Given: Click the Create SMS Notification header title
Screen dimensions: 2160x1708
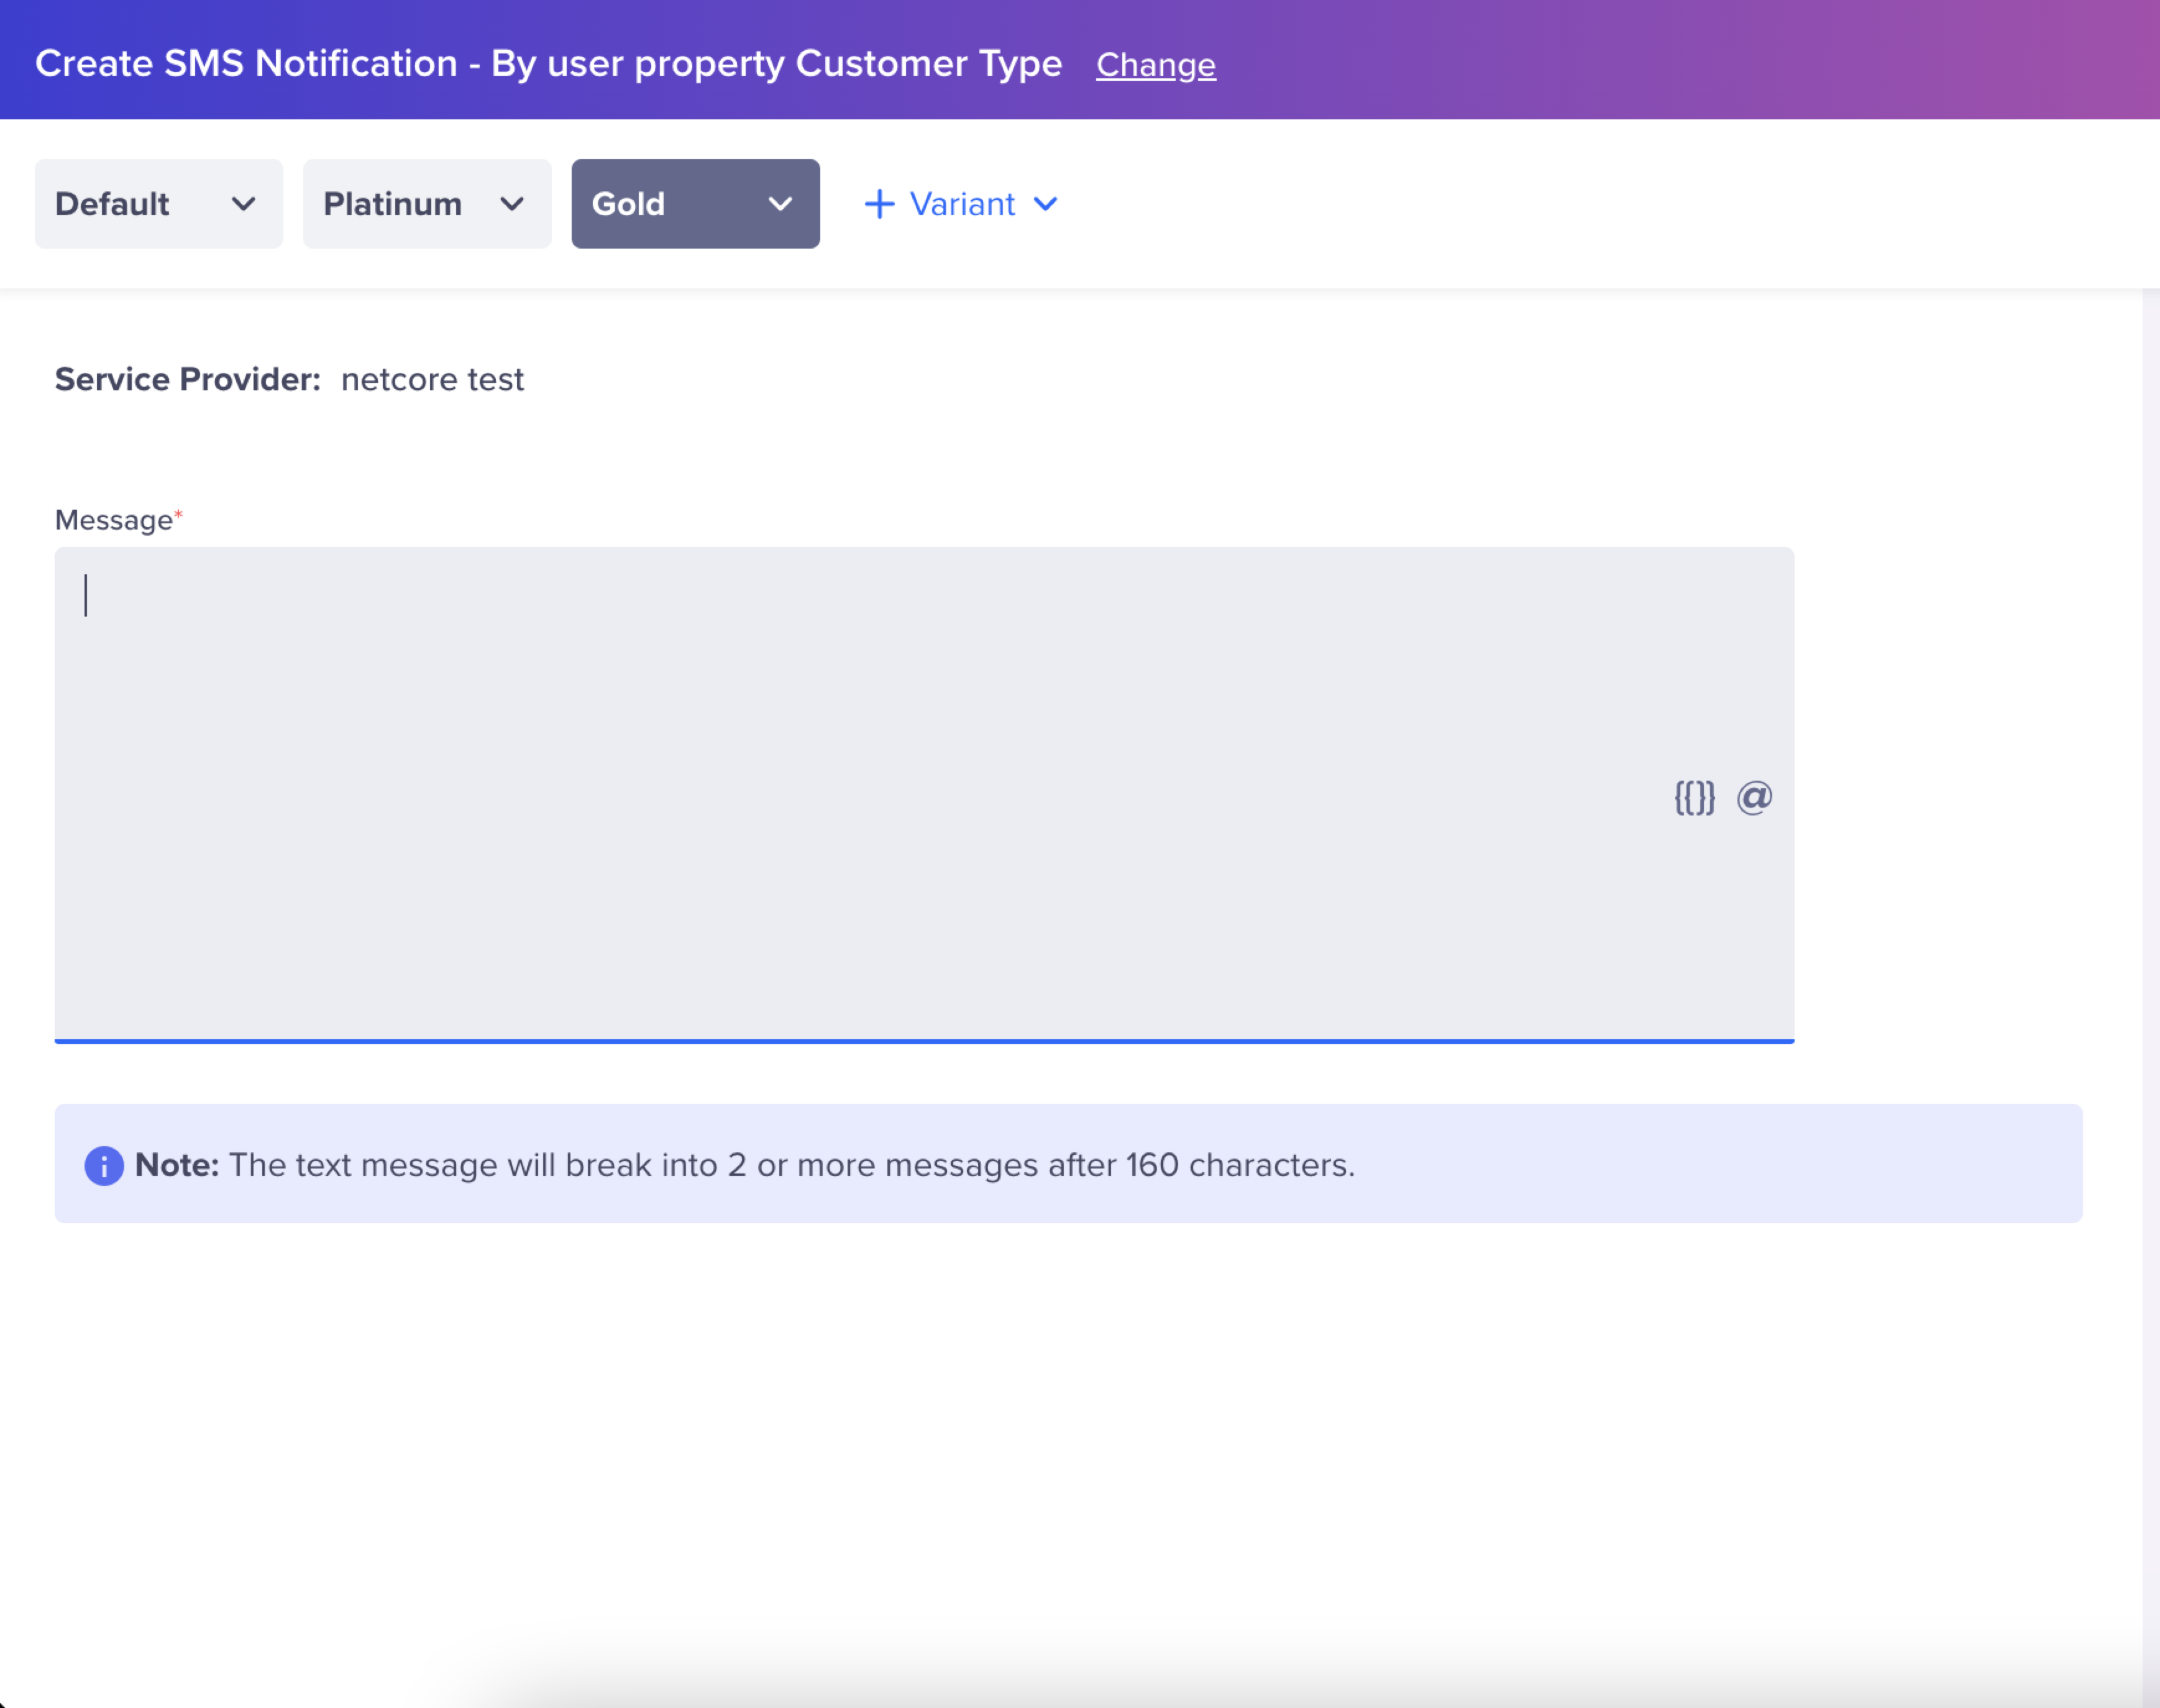Looking at the screenshot, I should click(547, 64).
